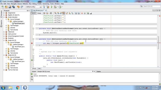Undo the last edit via toolbar
The height and width of the screenshot is (90, 161).
pyautogui.click(x=18, y=7)
